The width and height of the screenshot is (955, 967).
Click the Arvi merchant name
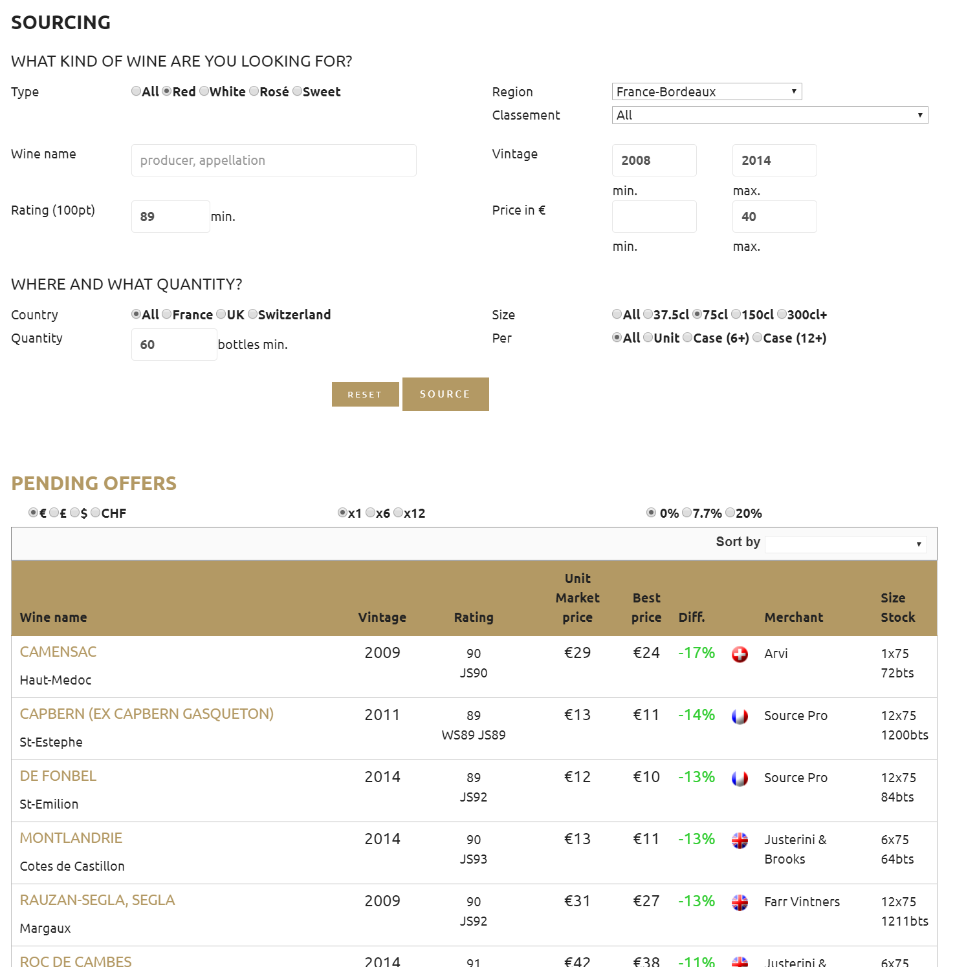(776, 654)
